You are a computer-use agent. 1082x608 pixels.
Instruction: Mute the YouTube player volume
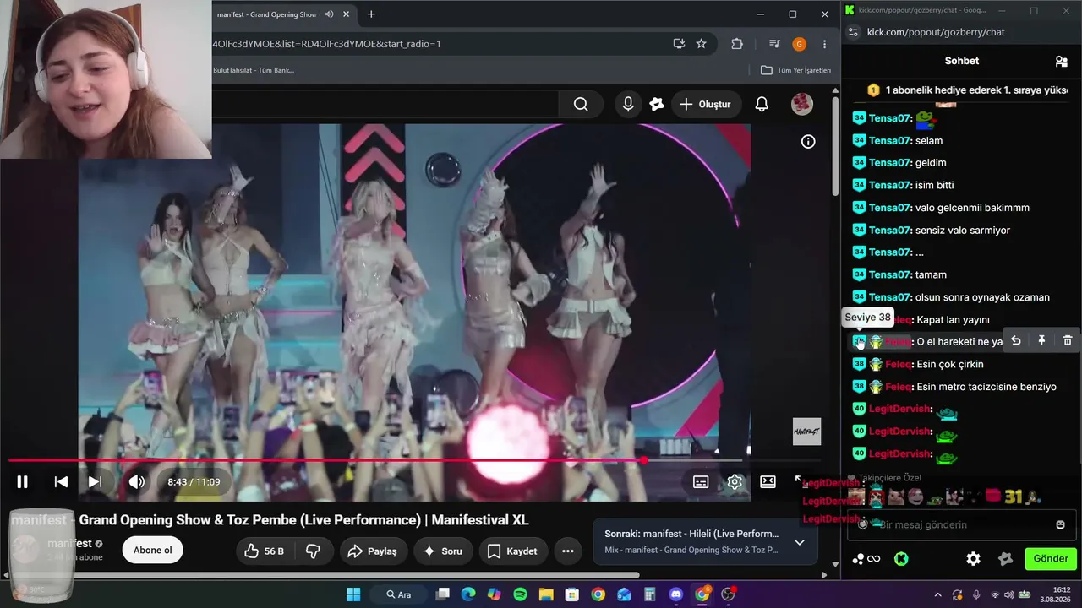click(136, 482)
